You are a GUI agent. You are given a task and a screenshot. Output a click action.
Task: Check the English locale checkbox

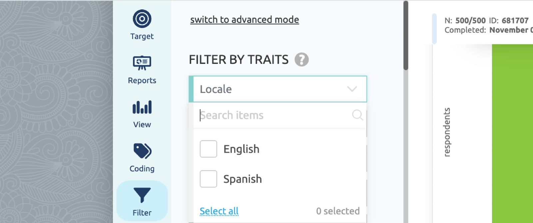(209, 149)
